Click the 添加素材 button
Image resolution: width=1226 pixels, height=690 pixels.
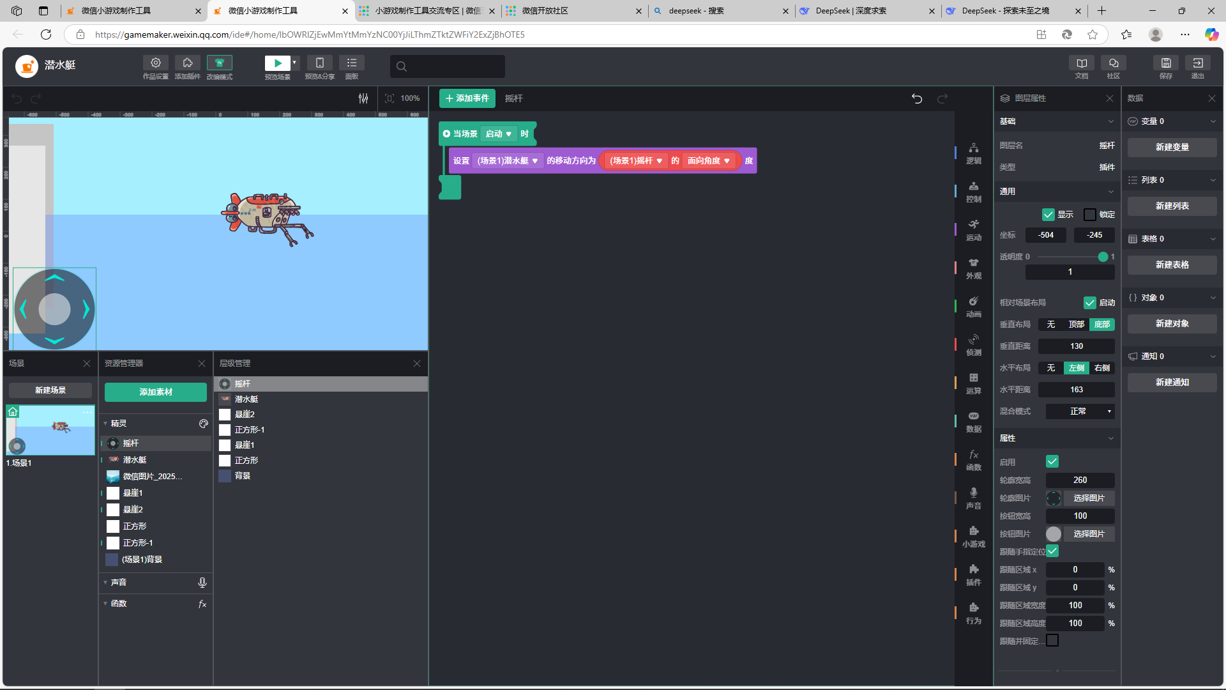pos(156,392)
